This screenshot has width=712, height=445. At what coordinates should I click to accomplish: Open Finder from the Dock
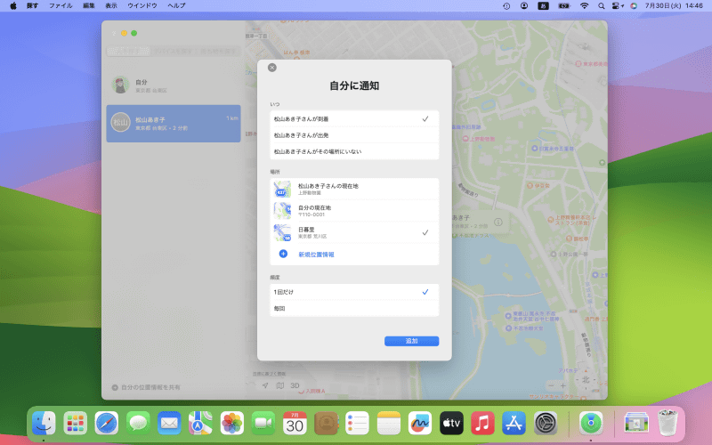coord(44,424)
